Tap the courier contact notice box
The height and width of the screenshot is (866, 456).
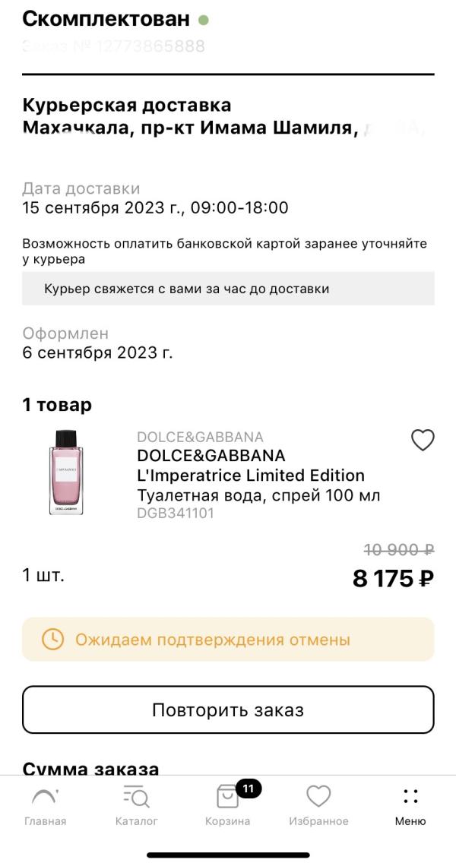[228, 289]
